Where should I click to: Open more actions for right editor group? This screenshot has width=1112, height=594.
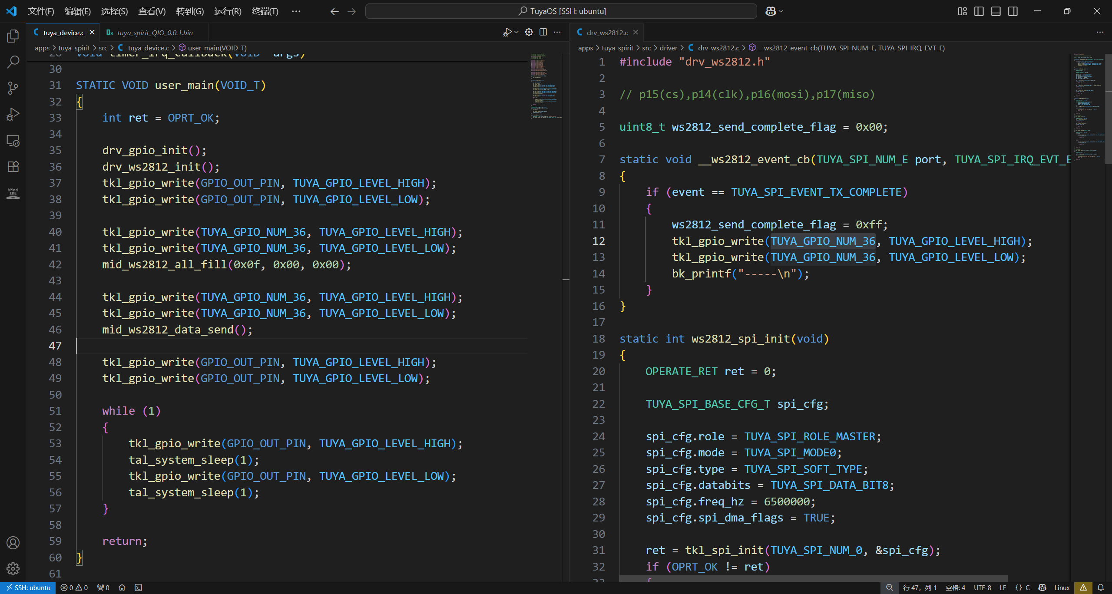[1100, 32]
